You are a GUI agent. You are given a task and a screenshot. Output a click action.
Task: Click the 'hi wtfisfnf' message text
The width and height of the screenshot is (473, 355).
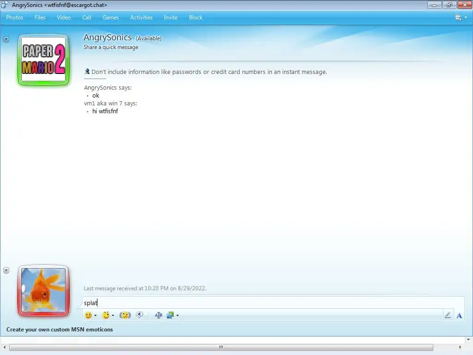tap(105, 111)
